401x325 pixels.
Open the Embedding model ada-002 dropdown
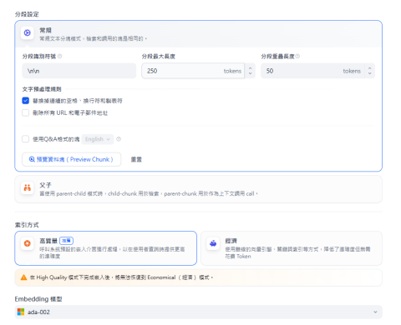click(x=198, y=312)
